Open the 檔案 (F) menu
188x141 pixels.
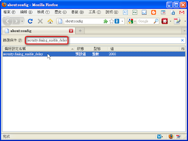tap(10, 12)
